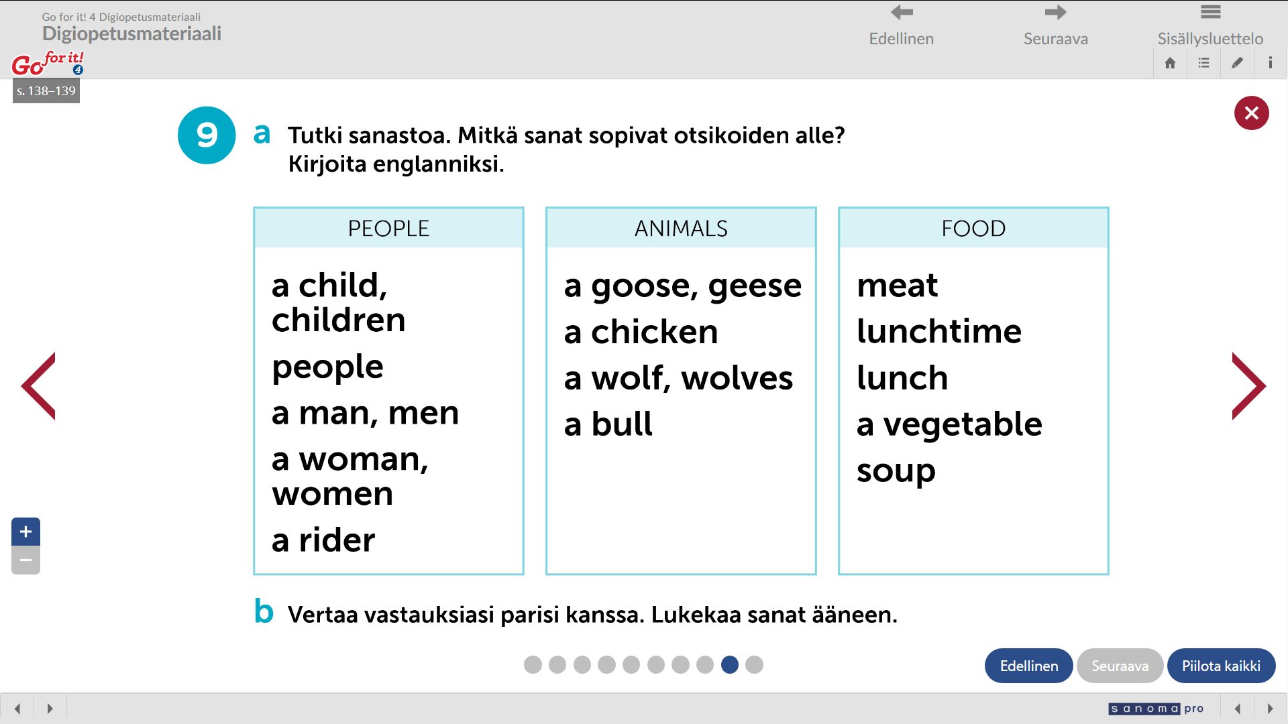1288x724 pixels.
Task: Select the last progress dot
Action: tap(754, 664)
